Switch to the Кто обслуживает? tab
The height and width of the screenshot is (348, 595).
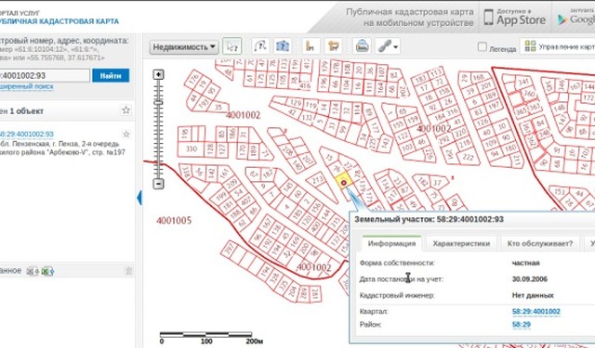pyautogui.click(x=540, y=243)
